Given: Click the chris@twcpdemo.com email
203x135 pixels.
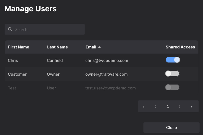Looking at the screenshot, I should pyautogui.click(x=107, y=60).
